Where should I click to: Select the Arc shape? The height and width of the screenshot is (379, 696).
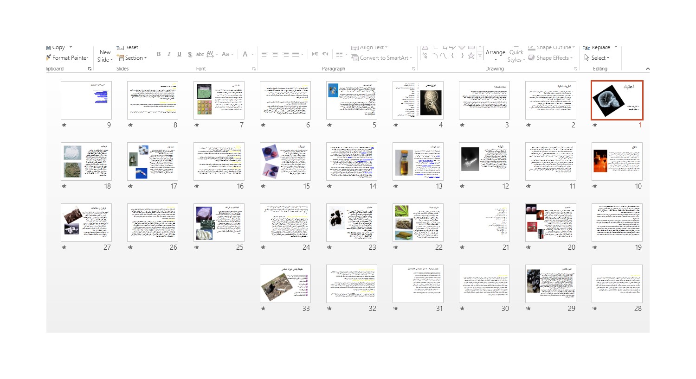coord(434,56)
